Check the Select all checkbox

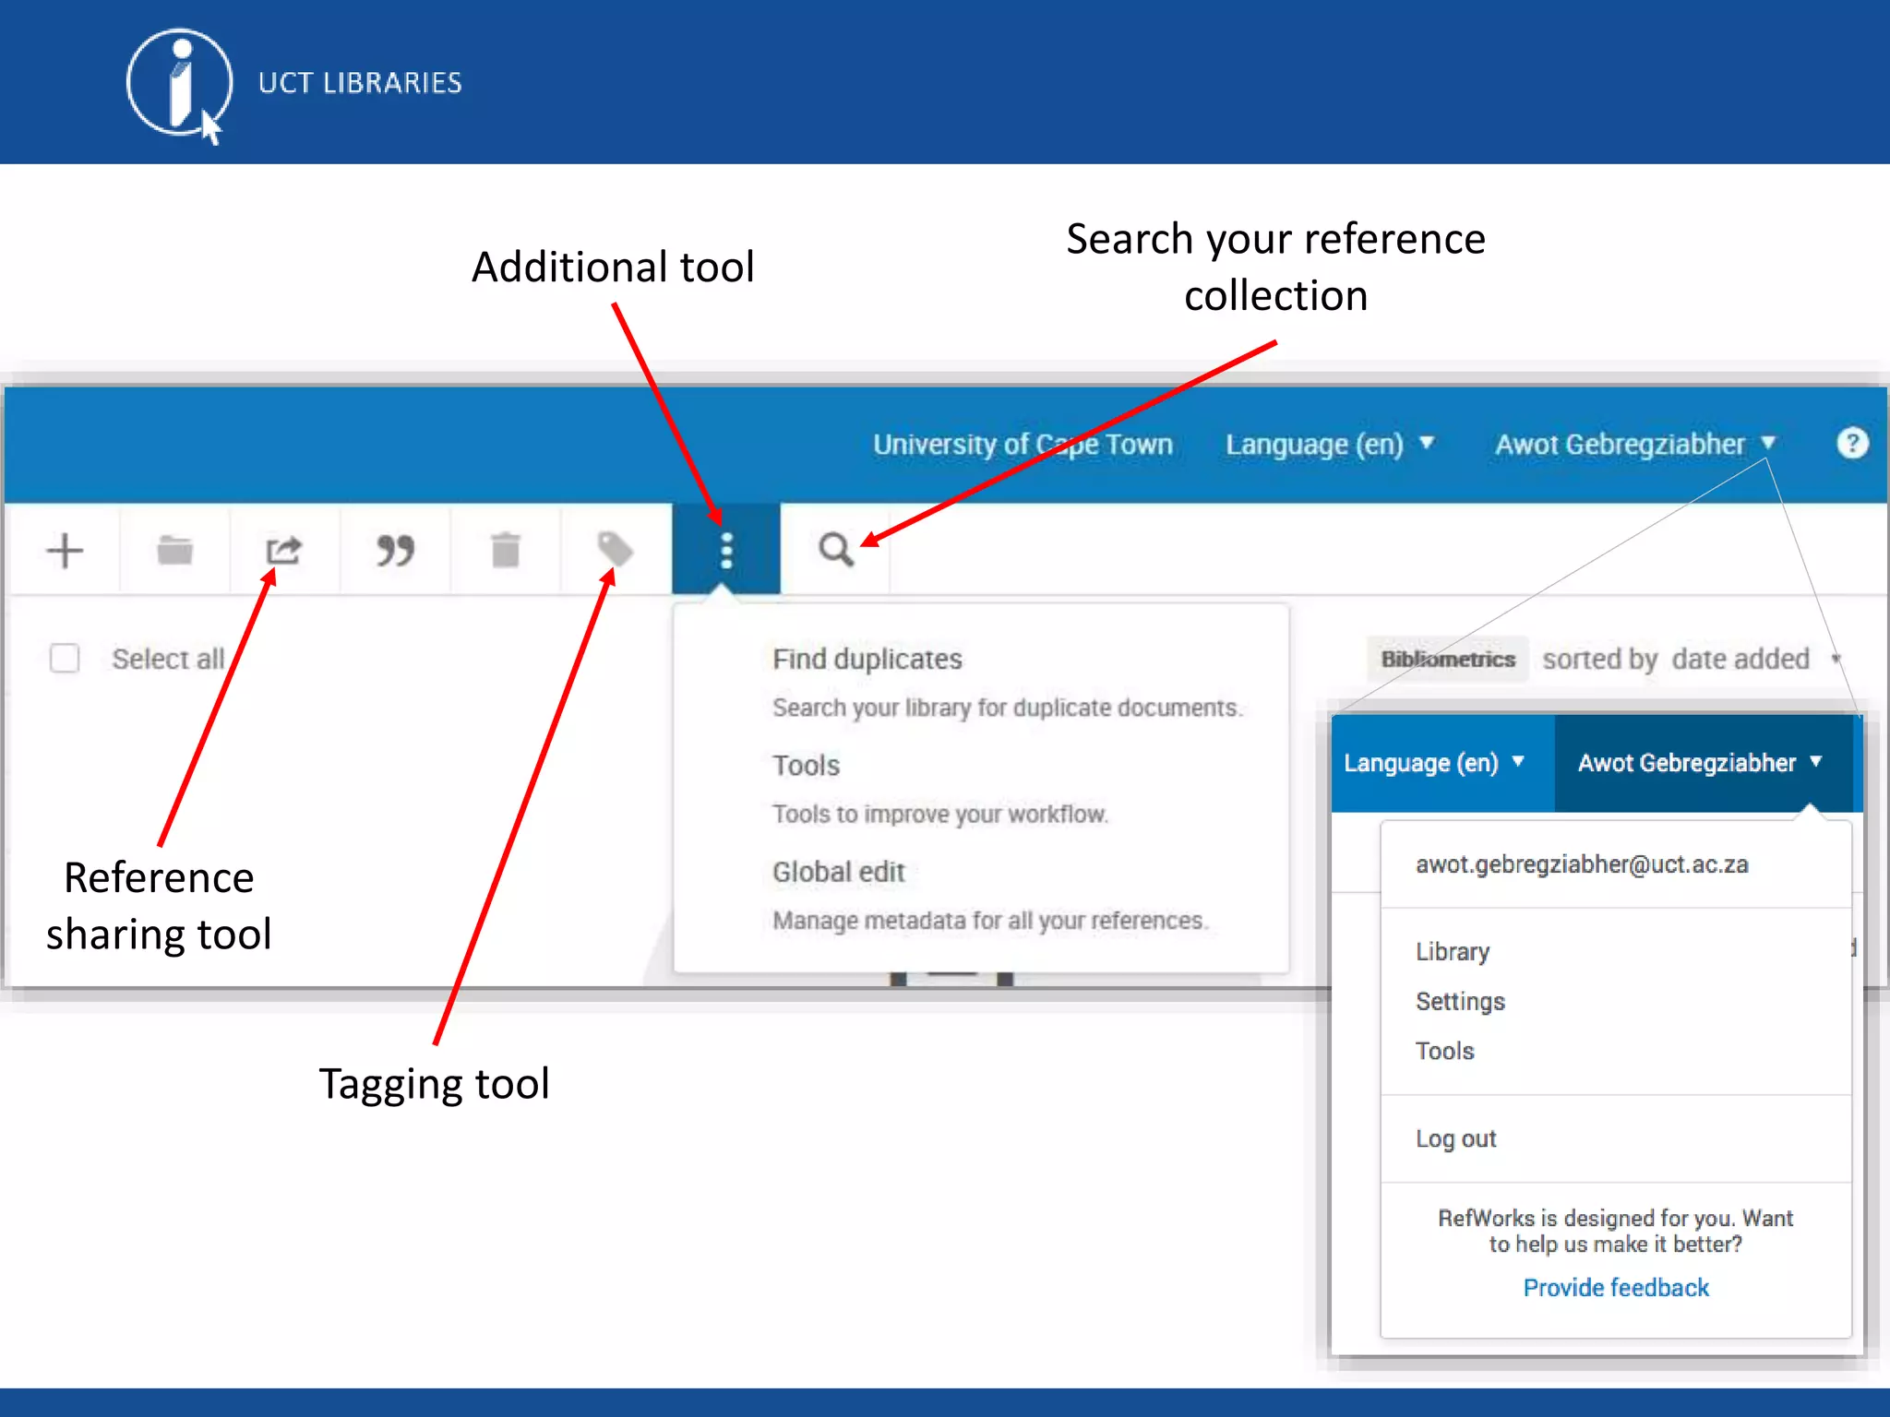(x=65, y=659)
